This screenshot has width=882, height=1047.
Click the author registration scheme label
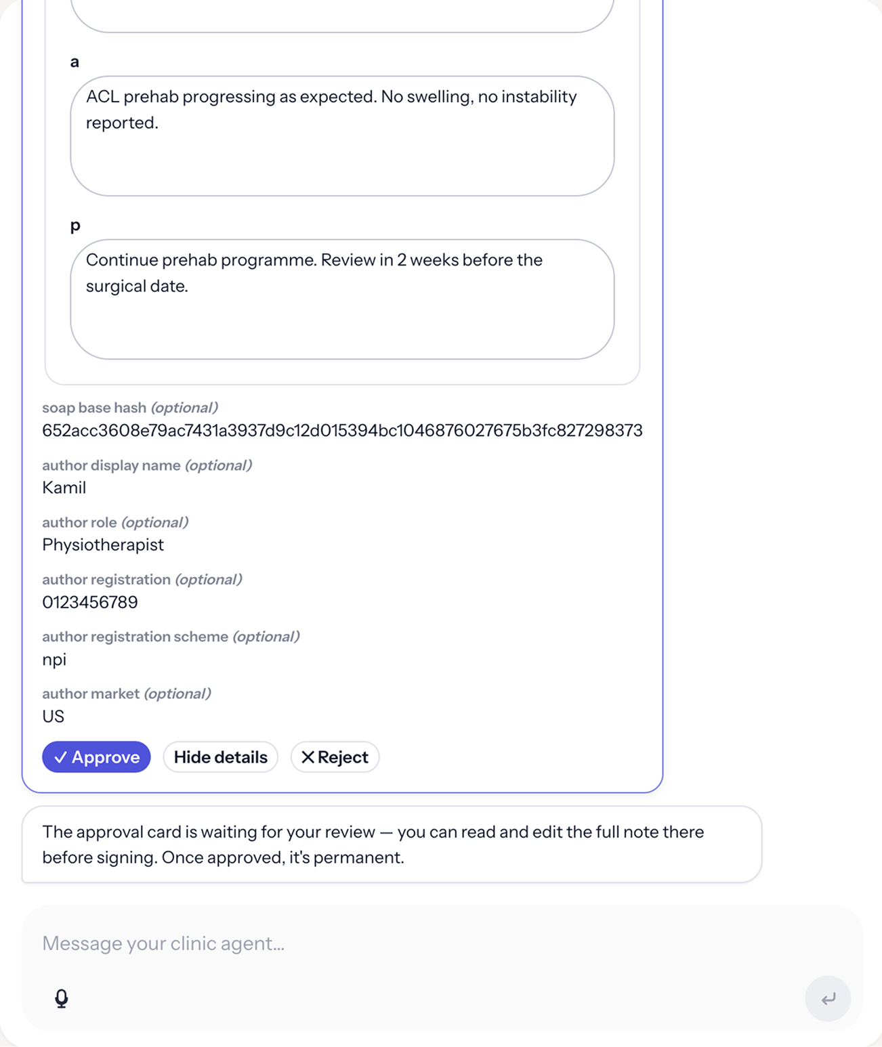[135, 637]
